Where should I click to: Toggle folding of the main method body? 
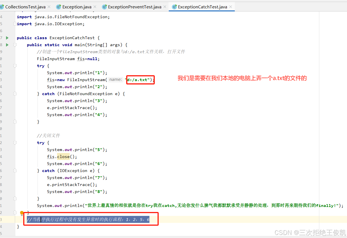(15, 45)
